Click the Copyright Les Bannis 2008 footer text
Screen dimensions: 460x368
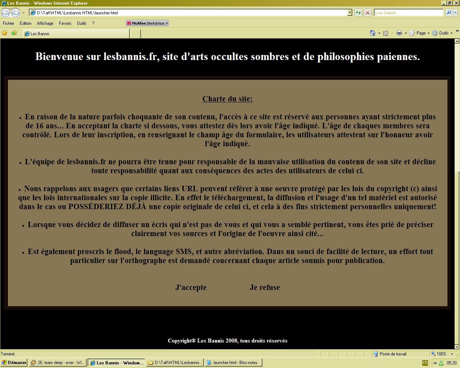(227, 341)
